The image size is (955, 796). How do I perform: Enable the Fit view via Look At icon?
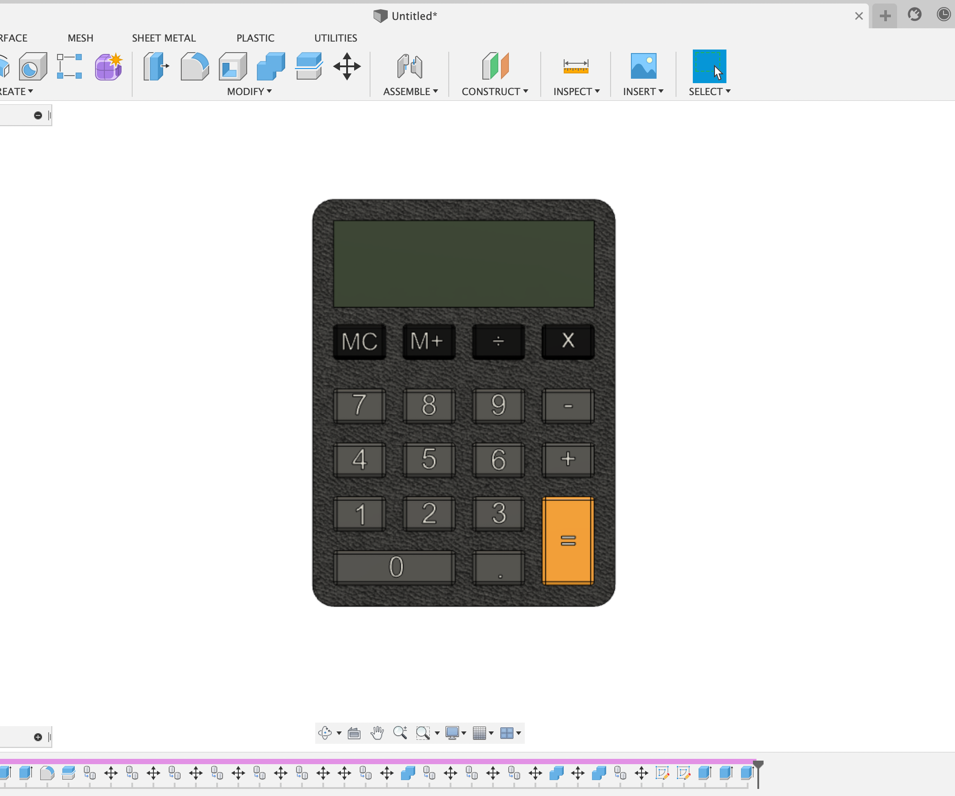point(354,733)
